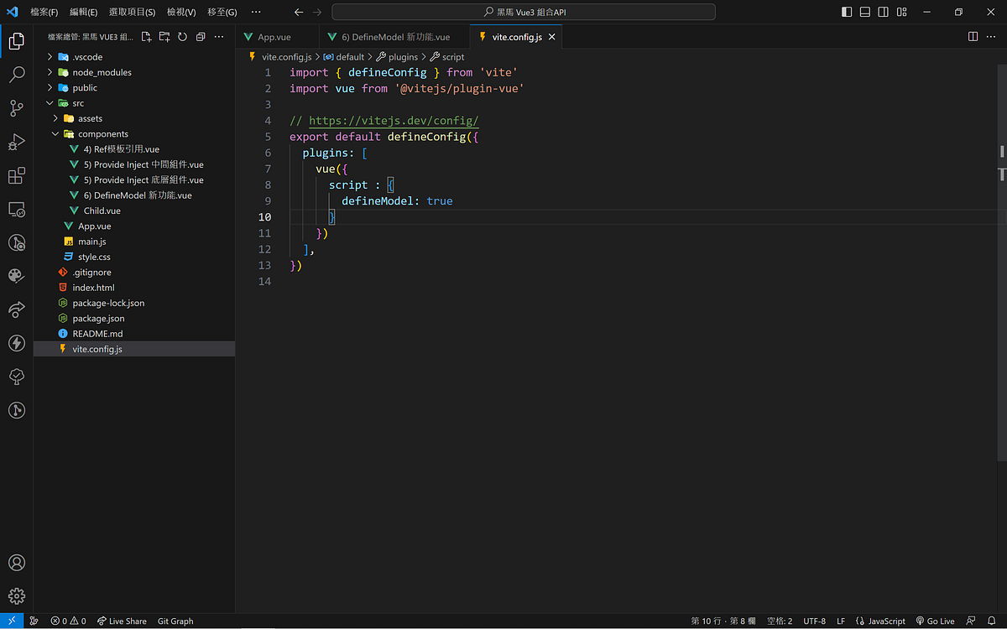1007x629 pixels.
Task: Refresh the file explorer
Action: click(x=182, y=37)
